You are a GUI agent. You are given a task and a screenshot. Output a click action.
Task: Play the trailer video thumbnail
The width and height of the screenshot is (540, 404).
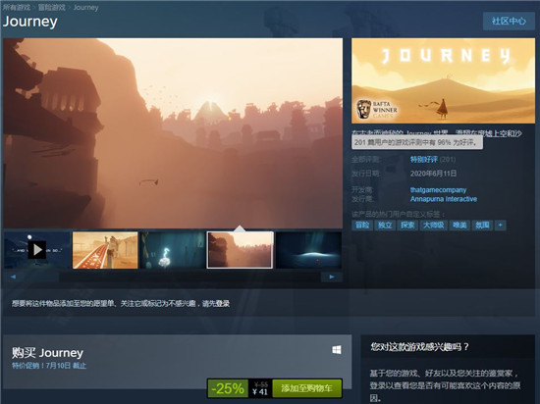click(37, 250)
